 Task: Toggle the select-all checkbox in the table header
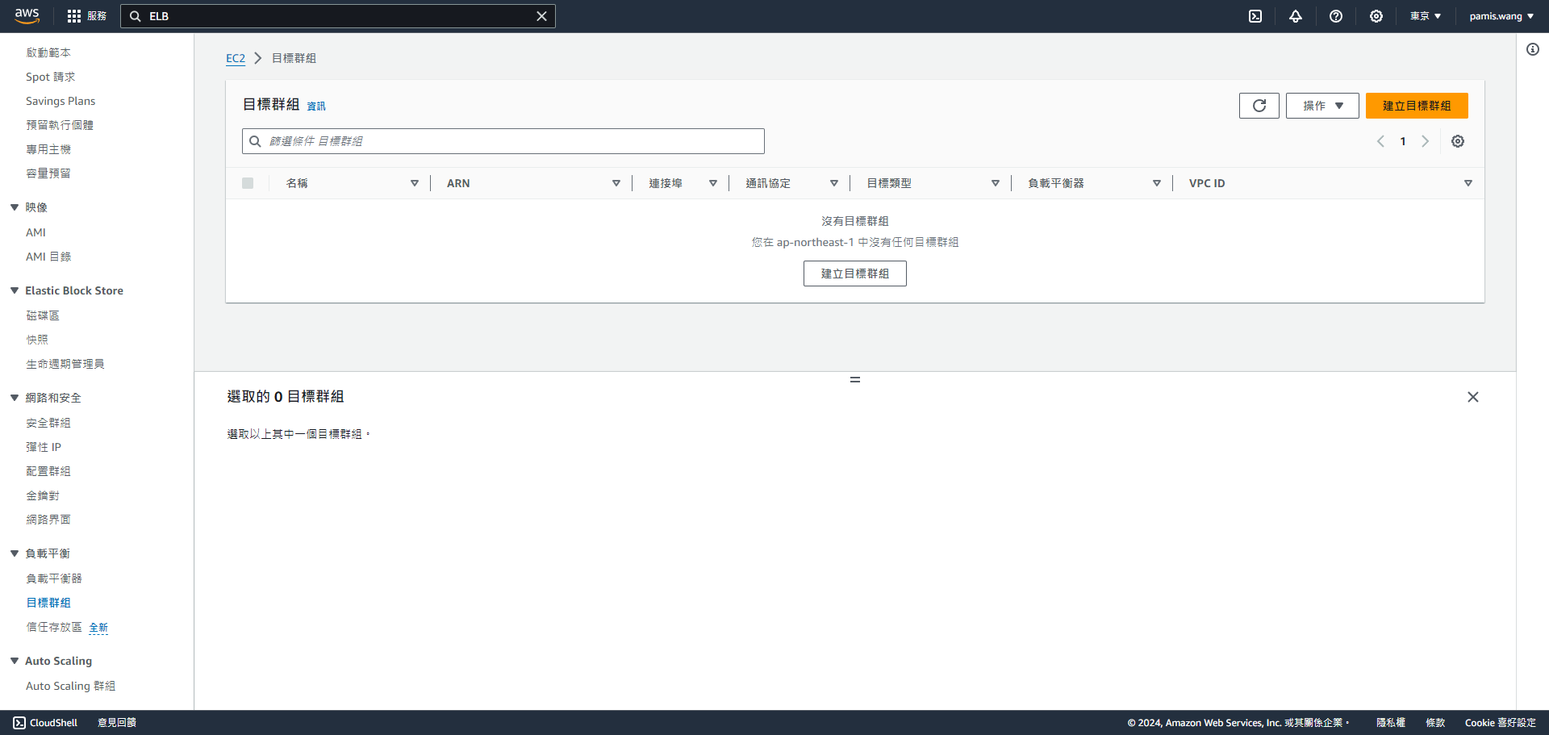coord(248,183)
